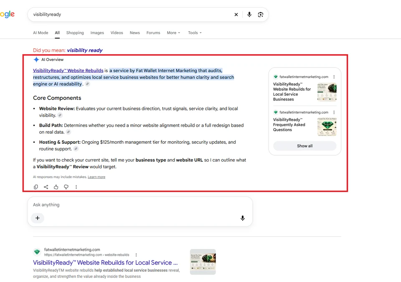The height and width of the screenshot is (282, 401).
Task: Open the VisibilityReady Website Rebuilds link in overview
Action: (x=68, y=71)
